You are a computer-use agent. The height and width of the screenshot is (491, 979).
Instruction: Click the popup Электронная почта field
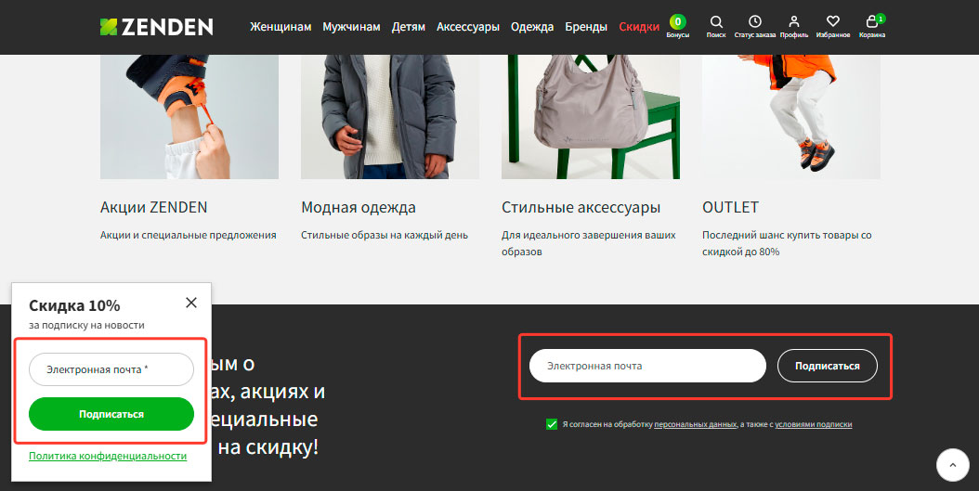pyautogui.click(x=111, y=369)
